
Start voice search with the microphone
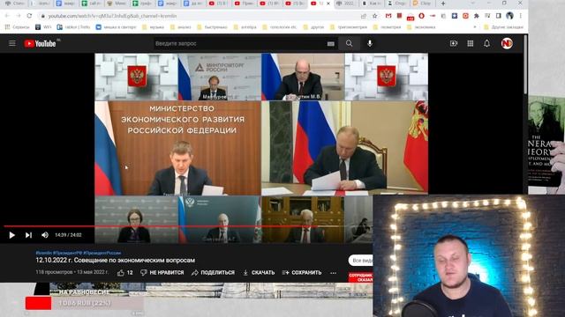pos(370,43)
